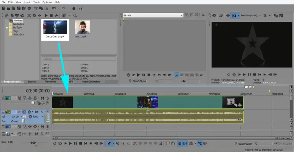
Task: Click Insert Marker icon in timeline toolbar
Action: [168, 144]
